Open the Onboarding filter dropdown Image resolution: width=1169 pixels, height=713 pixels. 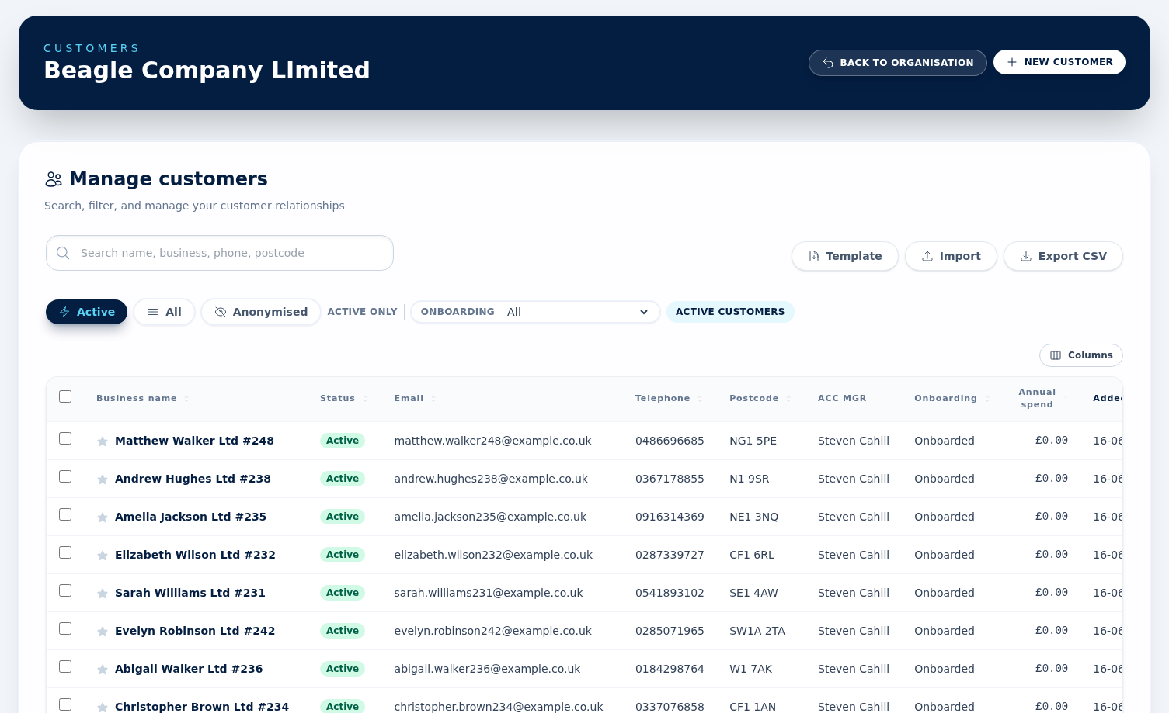pyautogui.click(x=578, y=312)
